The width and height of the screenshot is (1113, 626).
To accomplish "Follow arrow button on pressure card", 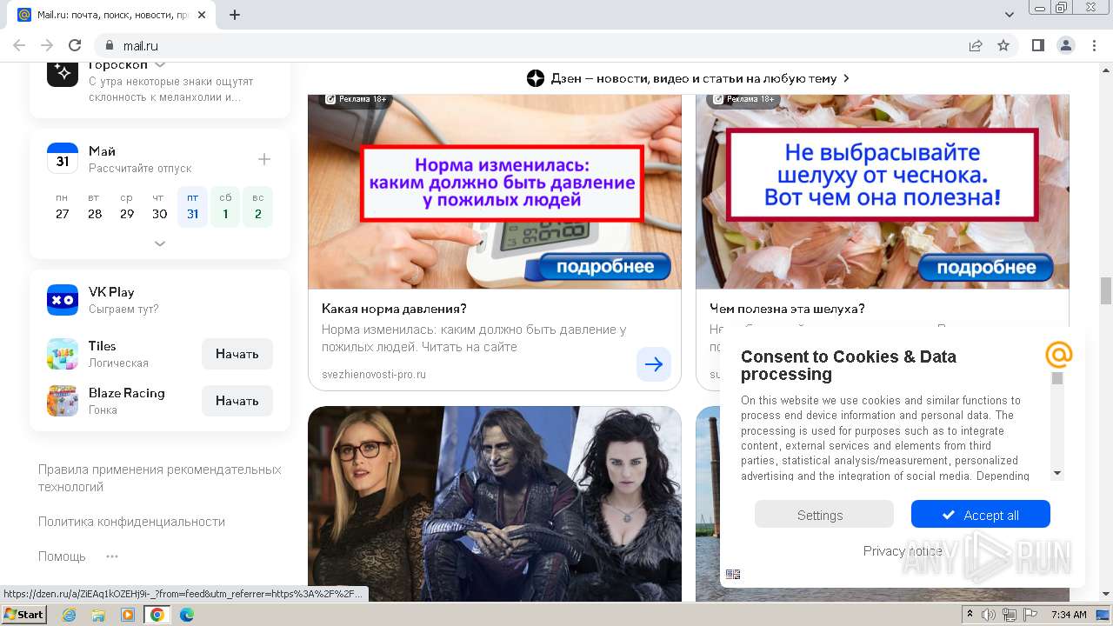I will (654, 364).
